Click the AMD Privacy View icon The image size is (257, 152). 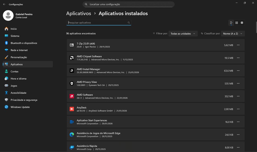(72, 83)
